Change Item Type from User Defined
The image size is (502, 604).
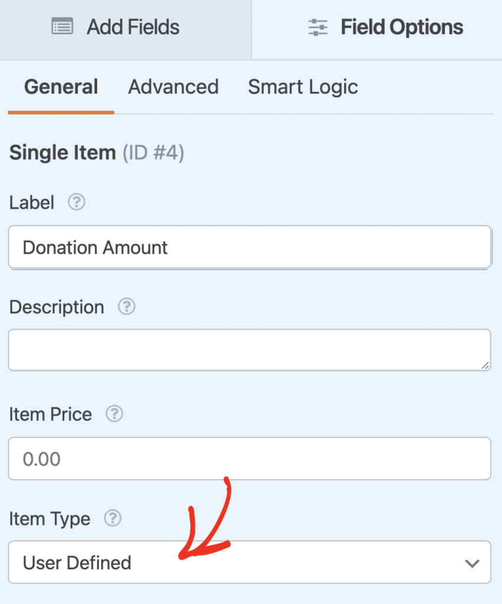click(x=250, y=562)
